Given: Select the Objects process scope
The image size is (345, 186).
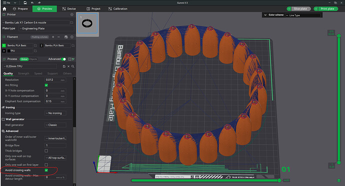Looking at the screenshot, I should pyautogui.click(x=33, y=59).
